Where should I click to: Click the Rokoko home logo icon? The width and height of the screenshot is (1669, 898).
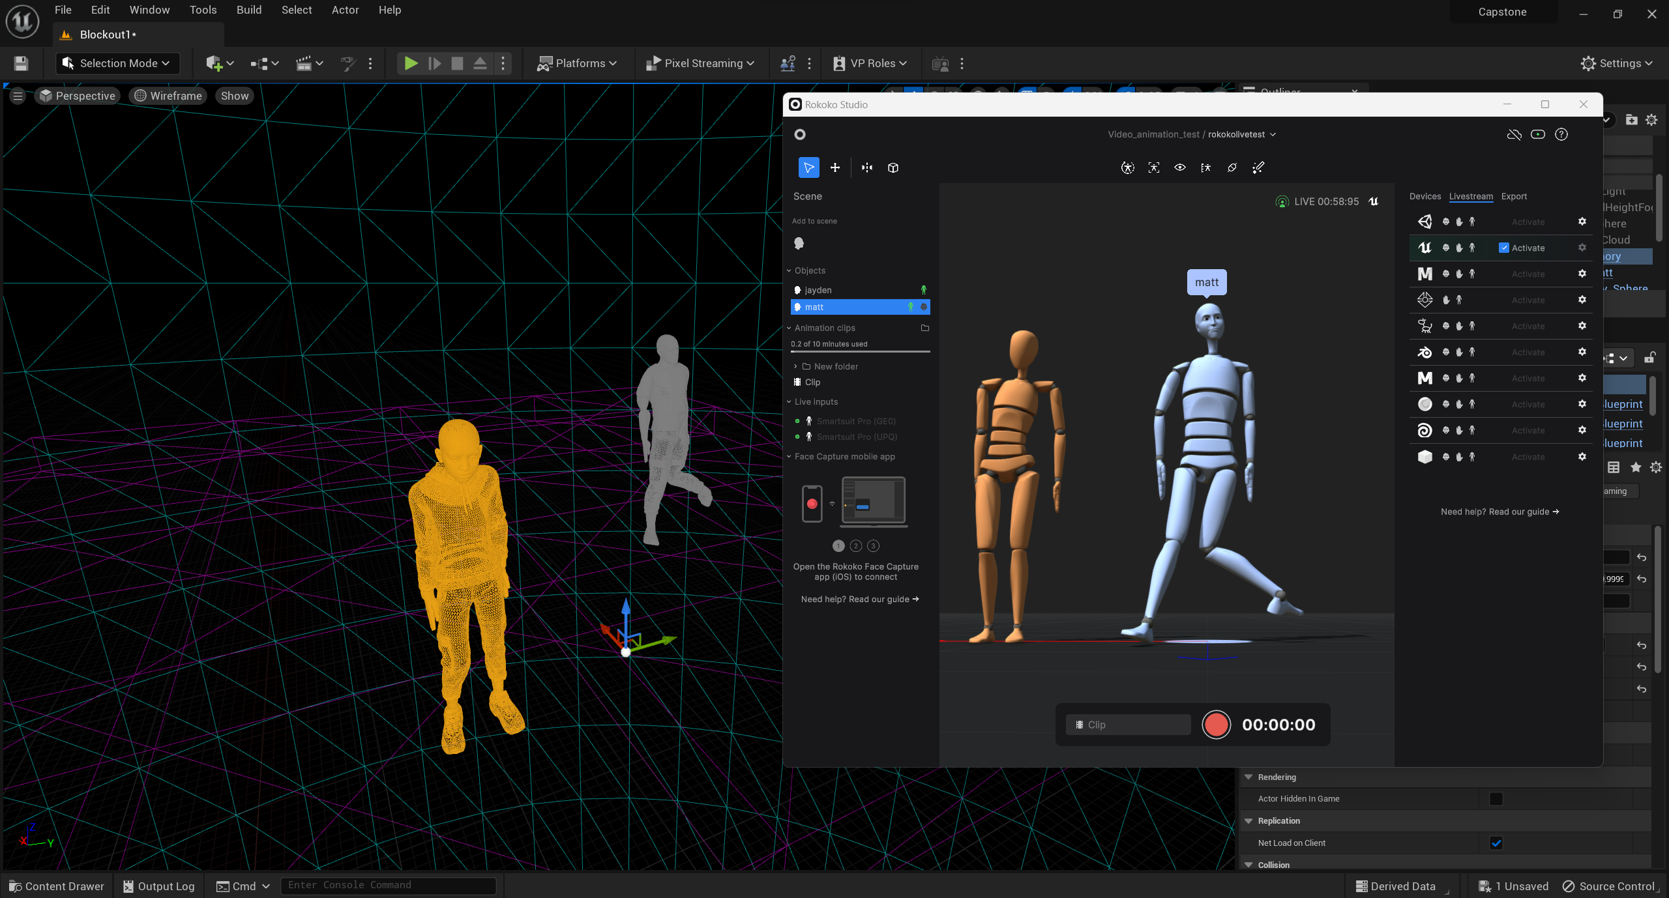(x=800, y=134)
